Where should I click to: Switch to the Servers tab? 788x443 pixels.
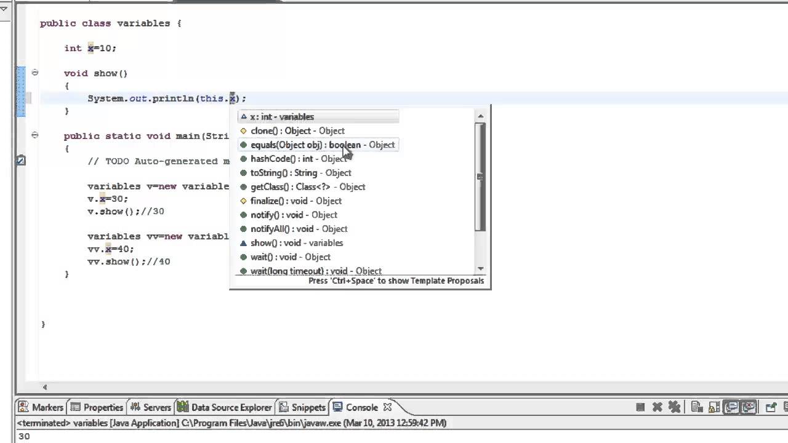click(x=150, y=407)
